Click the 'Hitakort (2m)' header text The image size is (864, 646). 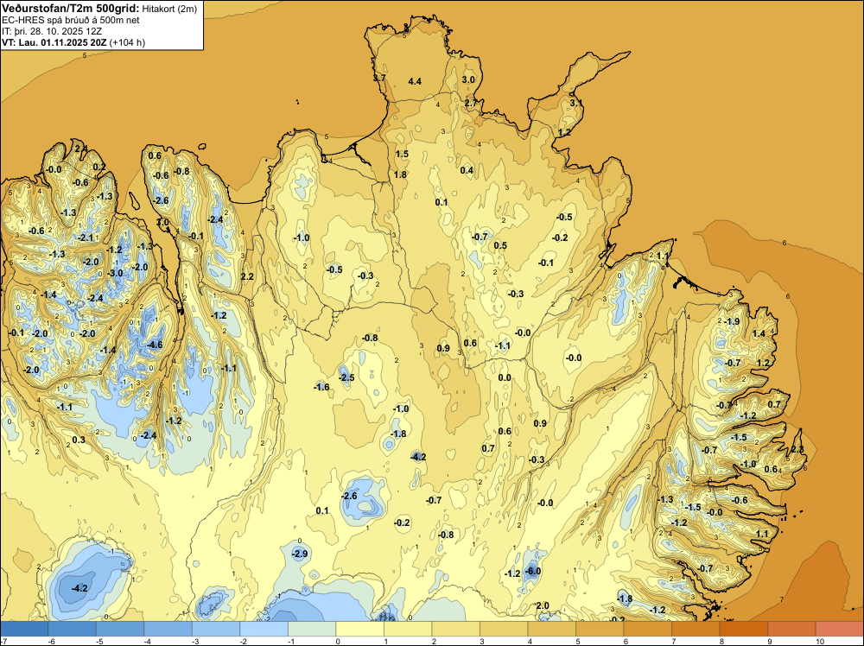[169, 9]
